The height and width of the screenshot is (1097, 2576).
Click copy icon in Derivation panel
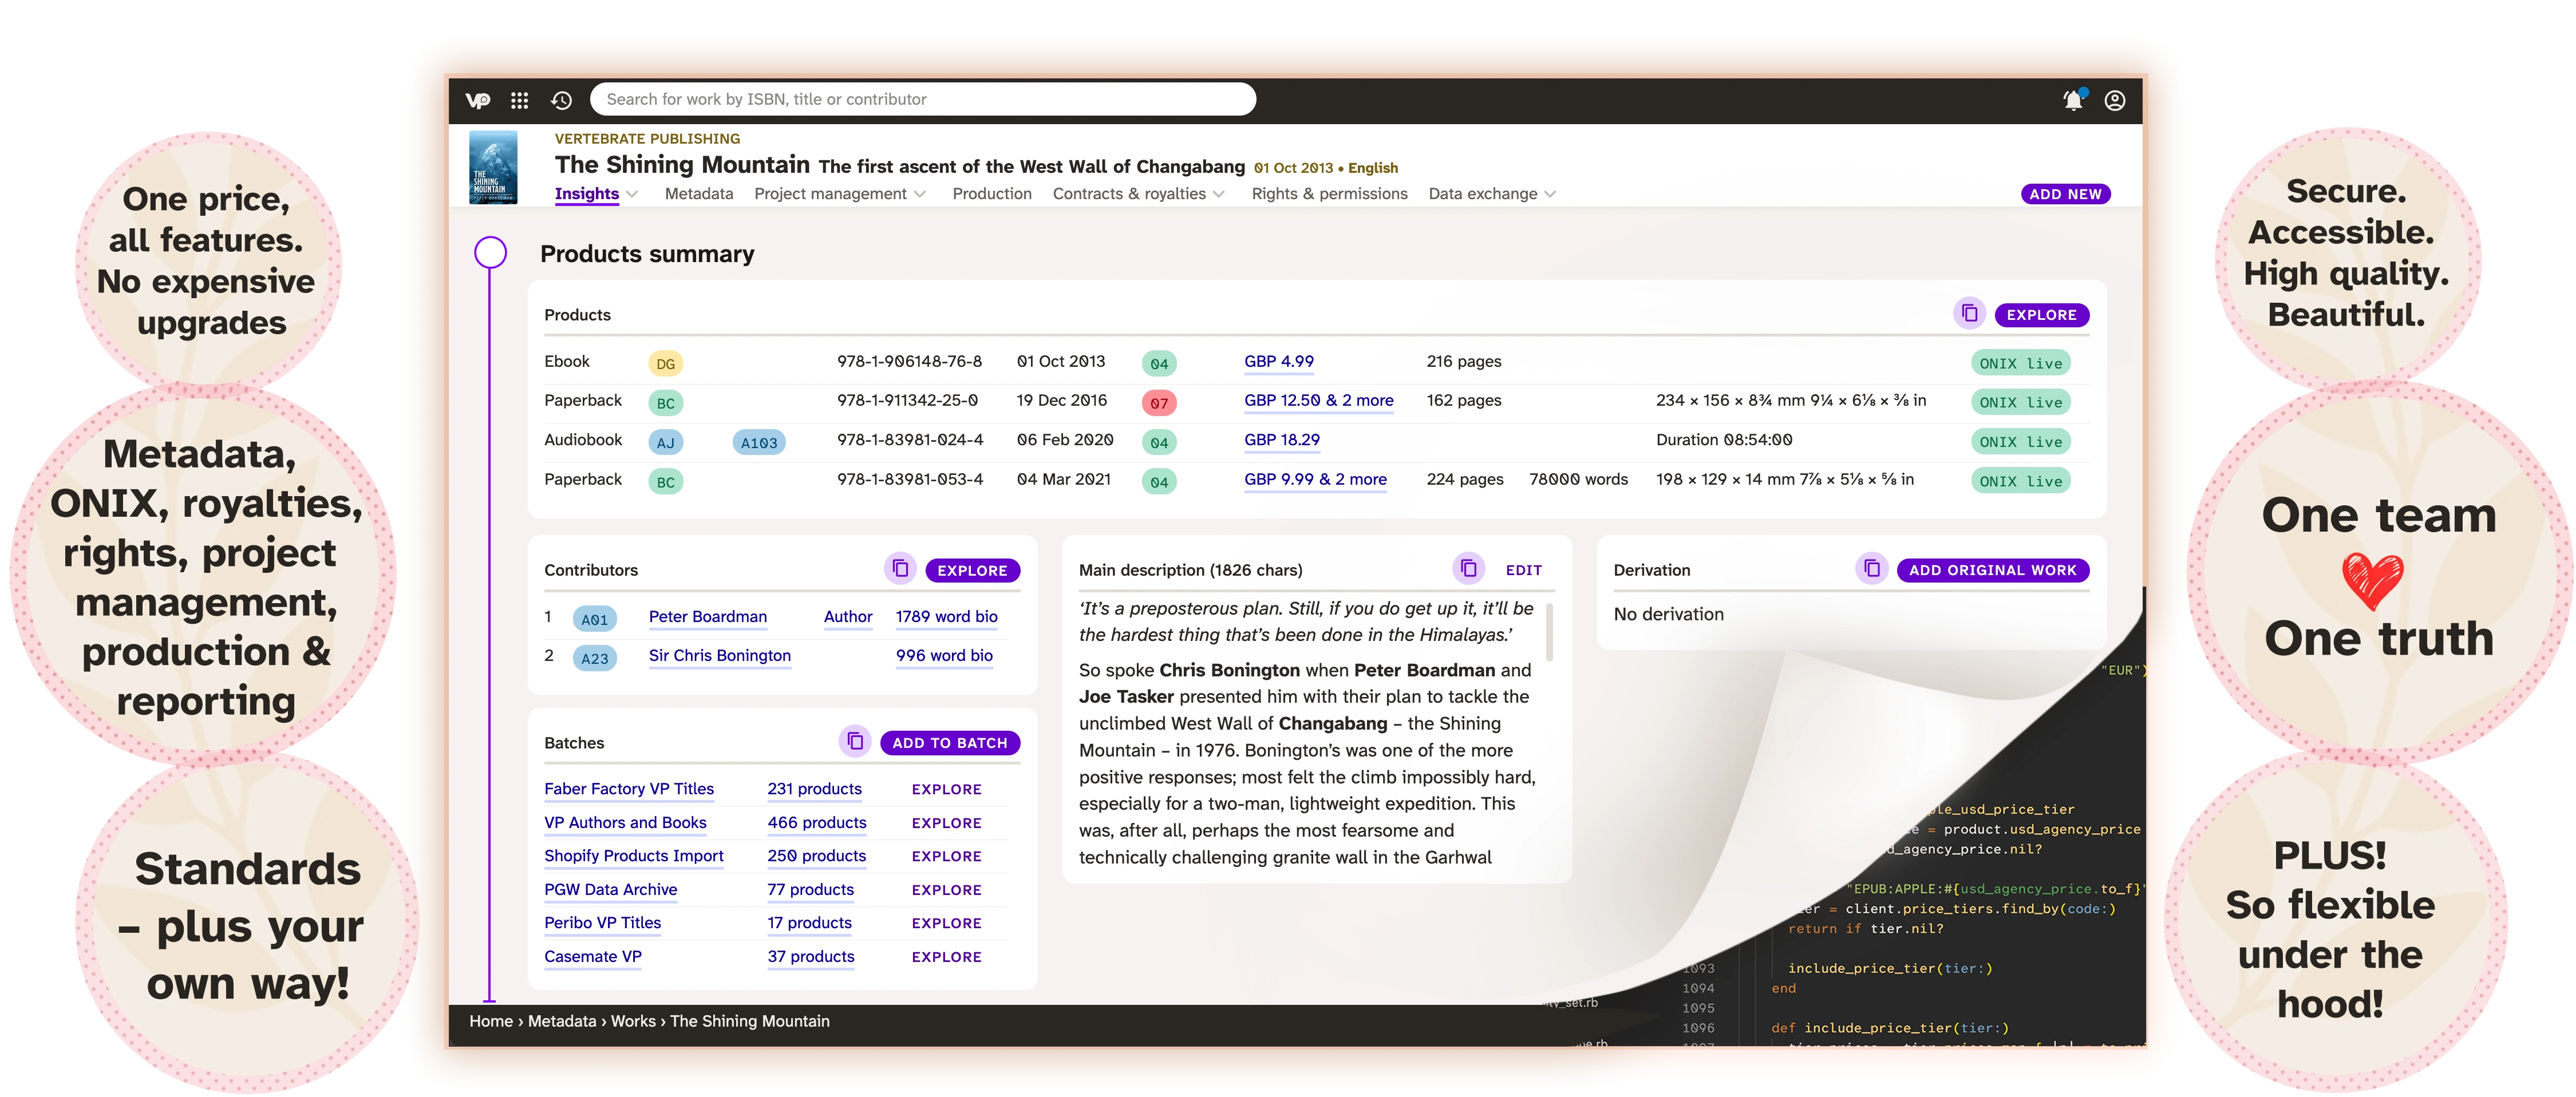click(x=1871, y=569)
